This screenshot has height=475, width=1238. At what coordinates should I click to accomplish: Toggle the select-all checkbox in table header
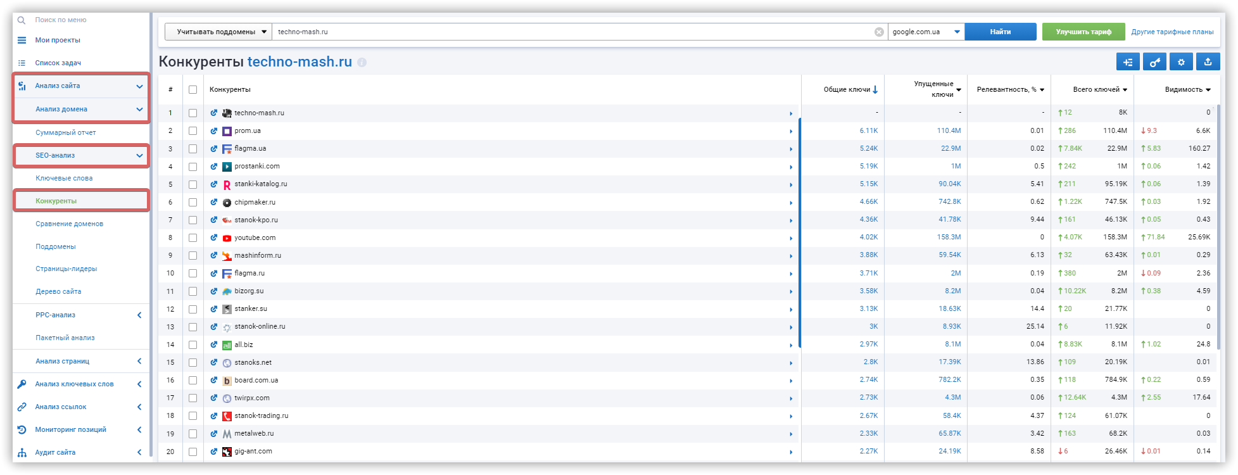point(193,90)
